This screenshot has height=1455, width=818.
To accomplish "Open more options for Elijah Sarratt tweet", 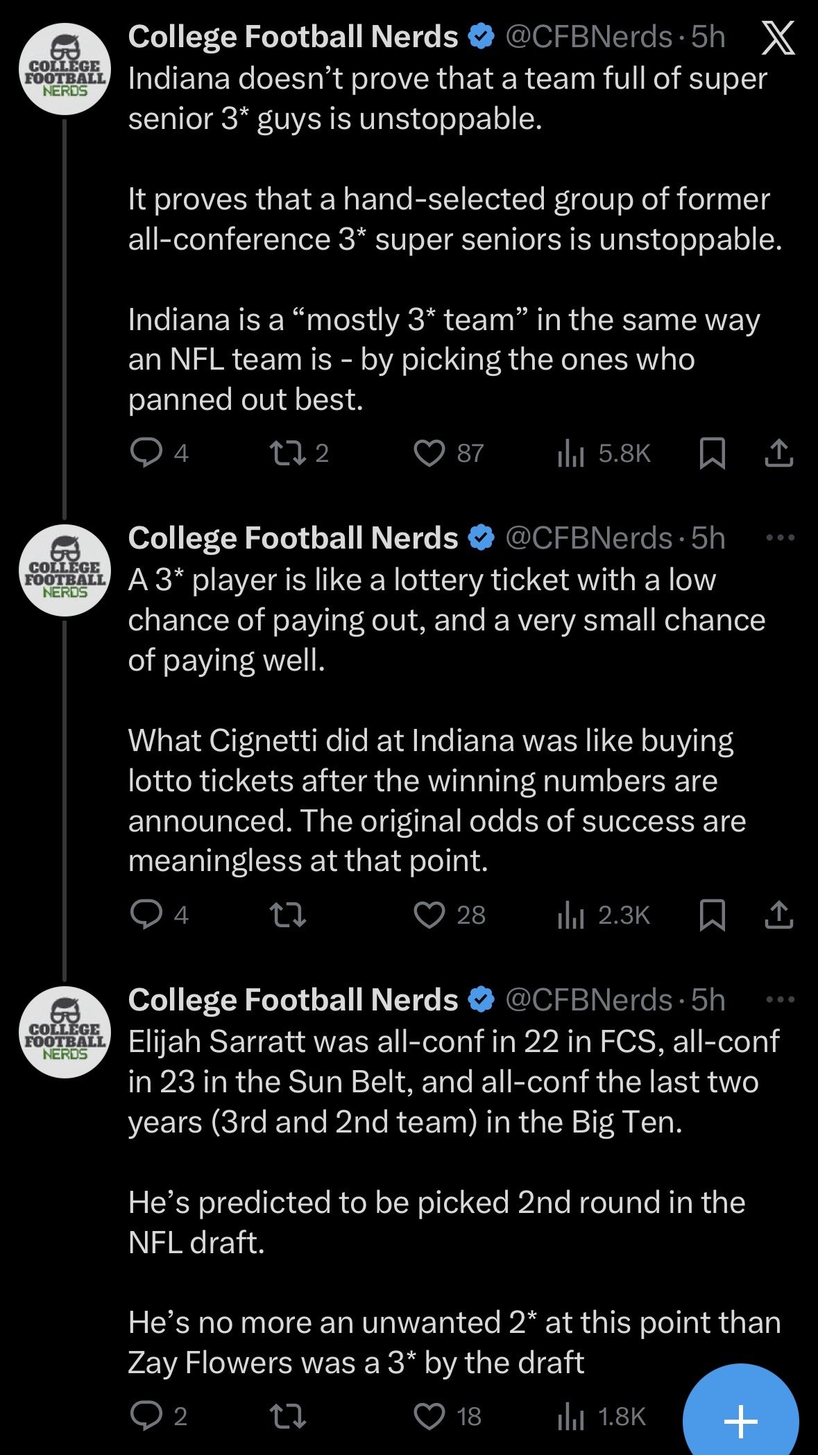I will pyautogui.click(x=781, y=999).
